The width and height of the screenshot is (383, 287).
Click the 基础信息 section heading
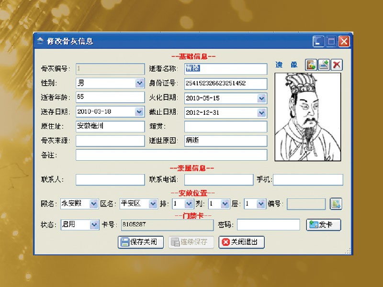click(193, 56)
